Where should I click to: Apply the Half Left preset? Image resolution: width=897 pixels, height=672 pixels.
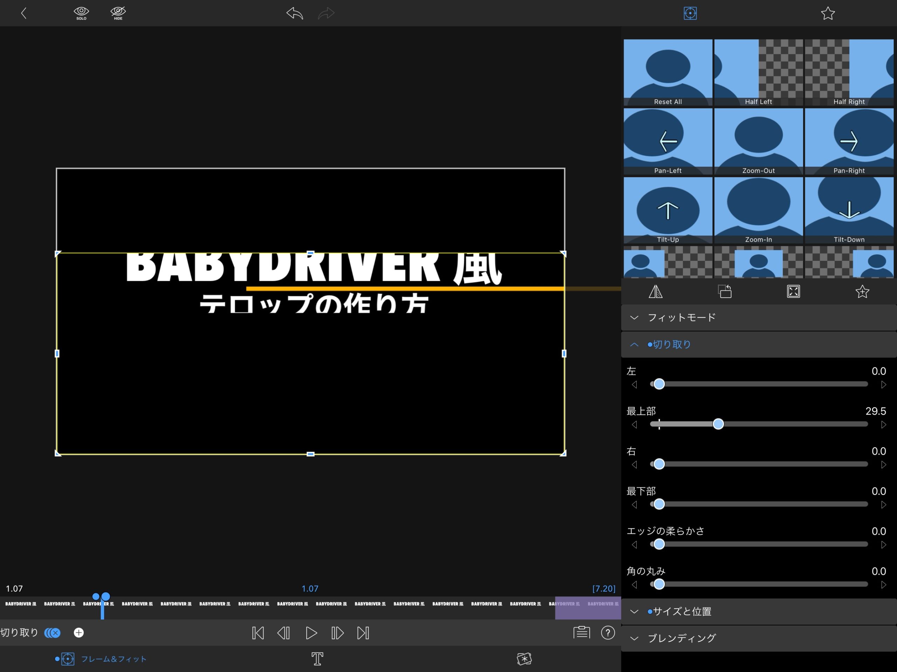click(x=758, y=72)
